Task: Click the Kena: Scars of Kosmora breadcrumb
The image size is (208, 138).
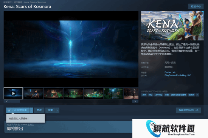Action: coord(35,2)
